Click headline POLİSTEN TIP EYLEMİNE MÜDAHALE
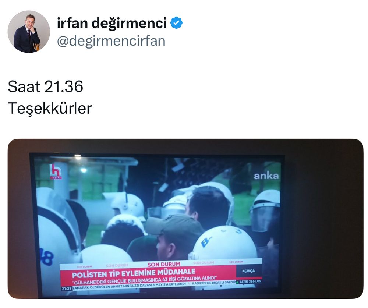Viewport: 368px width, 308px height. point(134,273)
